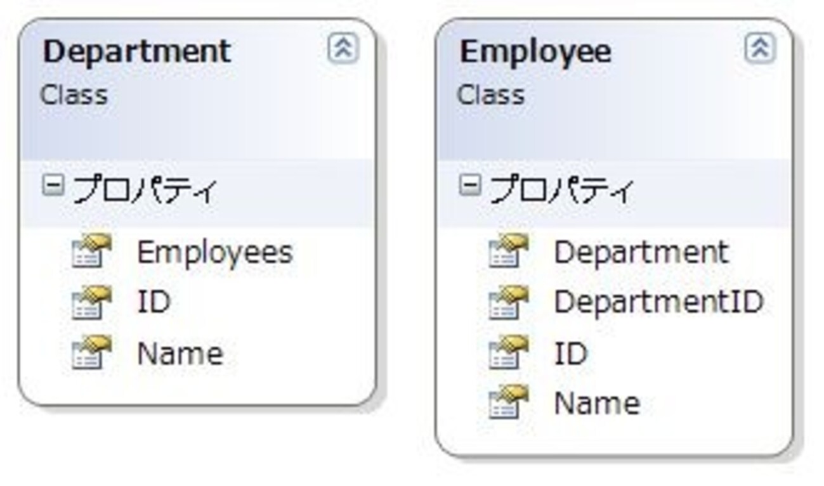
Task: Collapse the Department class box with chevron
Action: pos(343,49)
